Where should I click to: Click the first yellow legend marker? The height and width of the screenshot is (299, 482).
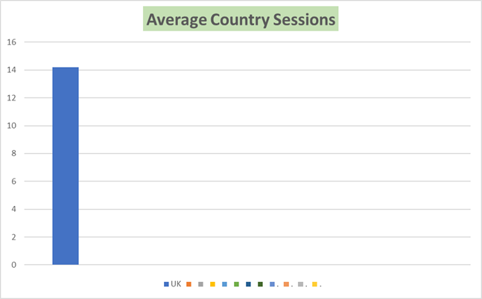click(x=212, y=284)
